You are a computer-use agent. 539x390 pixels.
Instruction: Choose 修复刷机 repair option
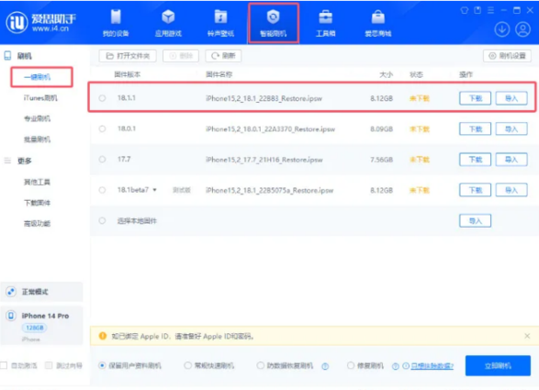tap(351, 365)
